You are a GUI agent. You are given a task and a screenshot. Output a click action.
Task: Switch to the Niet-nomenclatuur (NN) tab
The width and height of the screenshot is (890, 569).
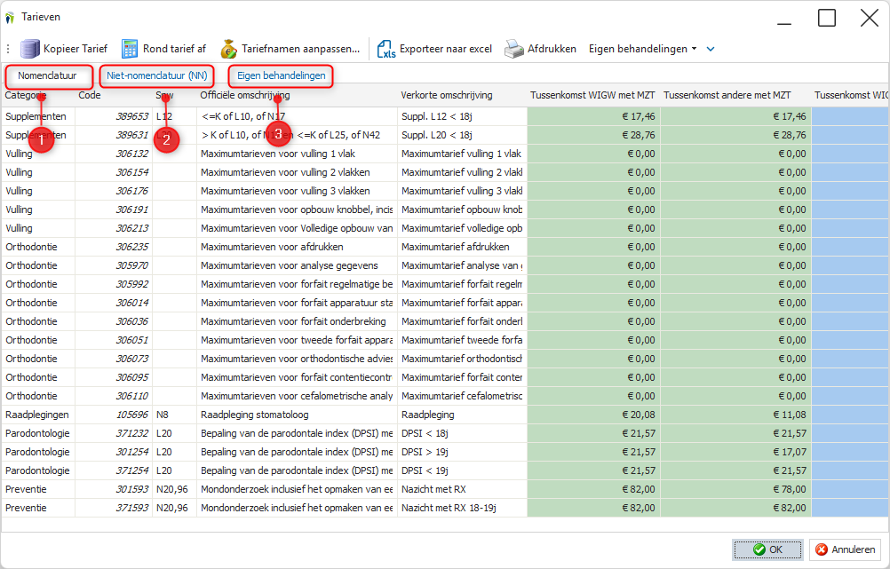(157, 75)
